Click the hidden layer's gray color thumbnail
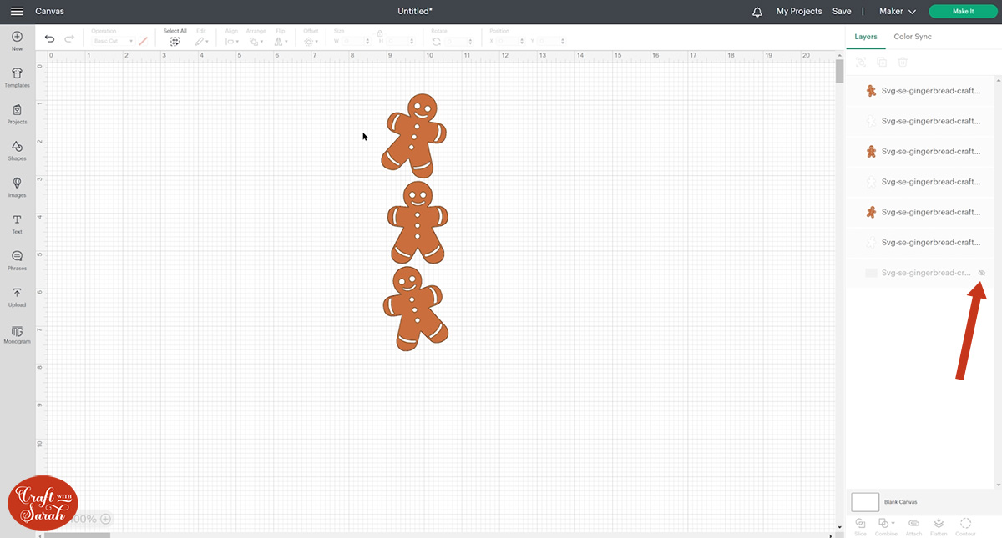This screenshot has height=538, width=1002. [871, 273]
